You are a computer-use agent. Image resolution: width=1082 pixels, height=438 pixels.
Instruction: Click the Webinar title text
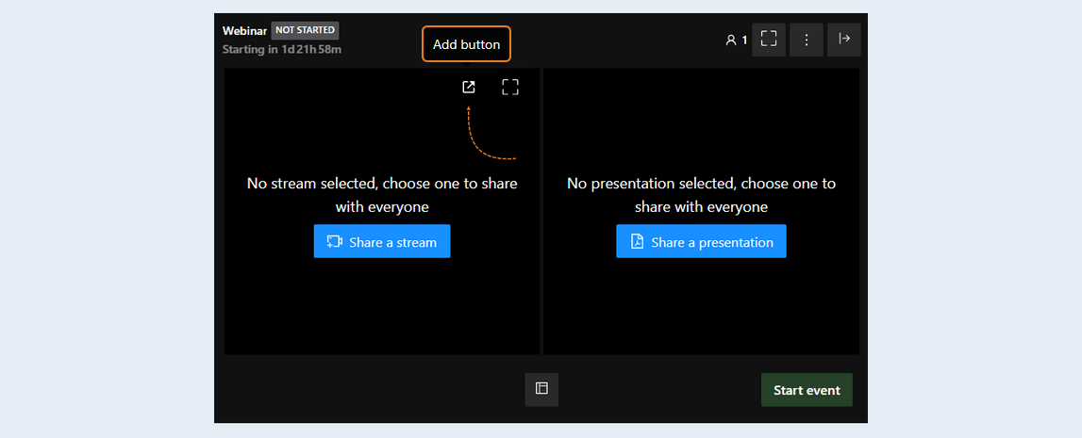245,31
